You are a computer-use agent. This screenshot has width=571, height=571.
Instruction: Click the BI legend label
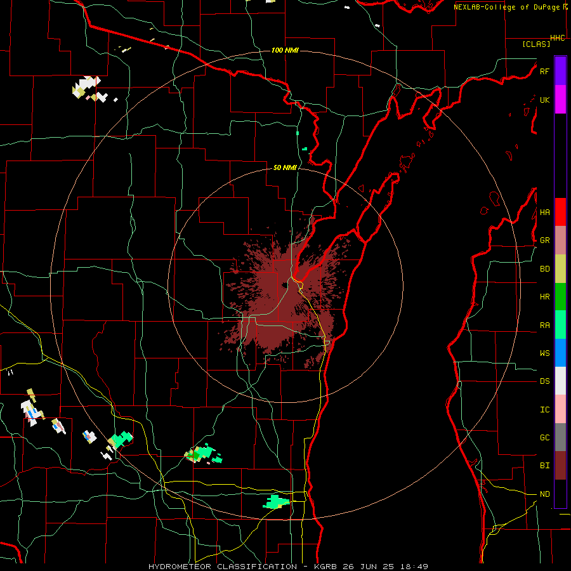tap(545, 466)
